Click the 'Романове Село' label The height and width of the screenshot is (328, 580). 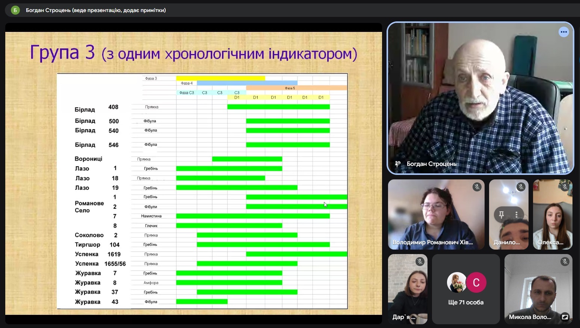pos(89,207)
